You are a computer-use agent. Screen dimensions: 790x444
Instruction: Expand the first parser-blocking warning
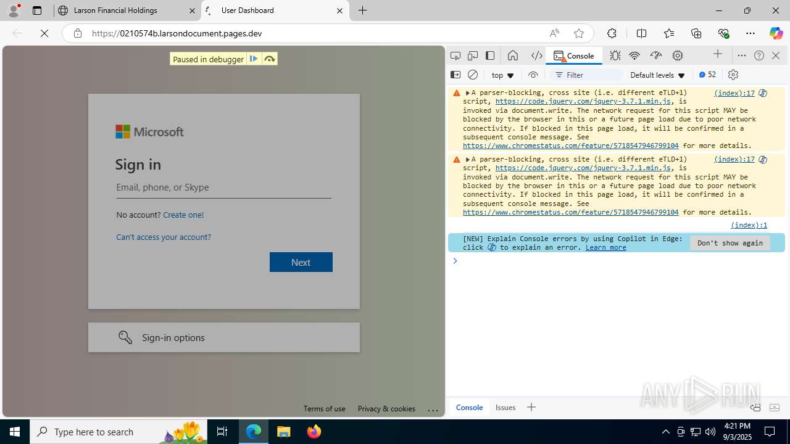point(468,93)
